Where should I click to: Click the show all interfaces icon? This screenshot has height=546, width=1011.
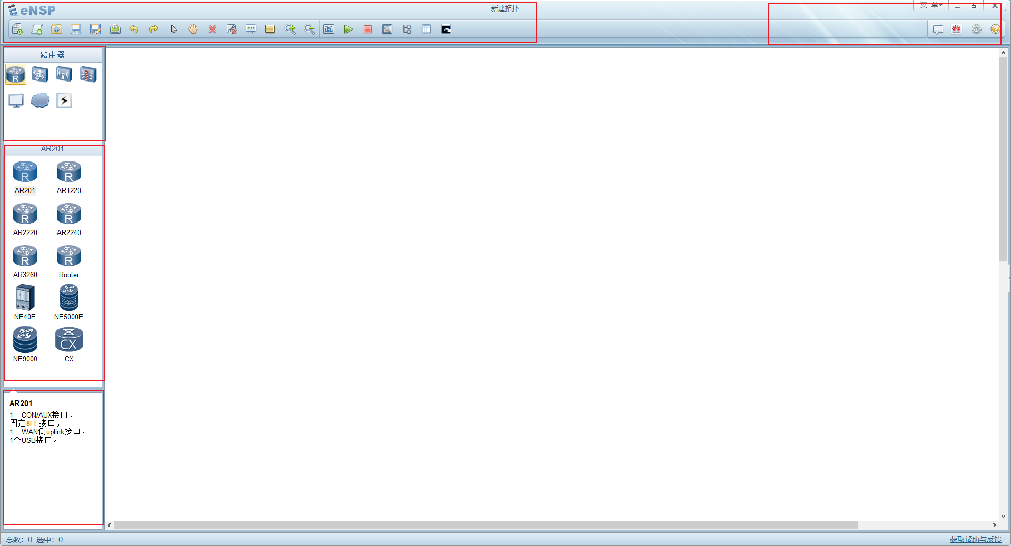click(407, 29)
